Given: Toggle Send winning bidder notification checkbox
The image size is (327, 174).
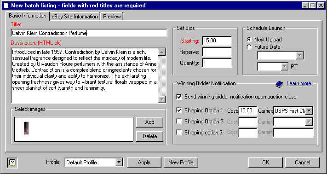Looking at the screenshot, I should click(179, 97).
